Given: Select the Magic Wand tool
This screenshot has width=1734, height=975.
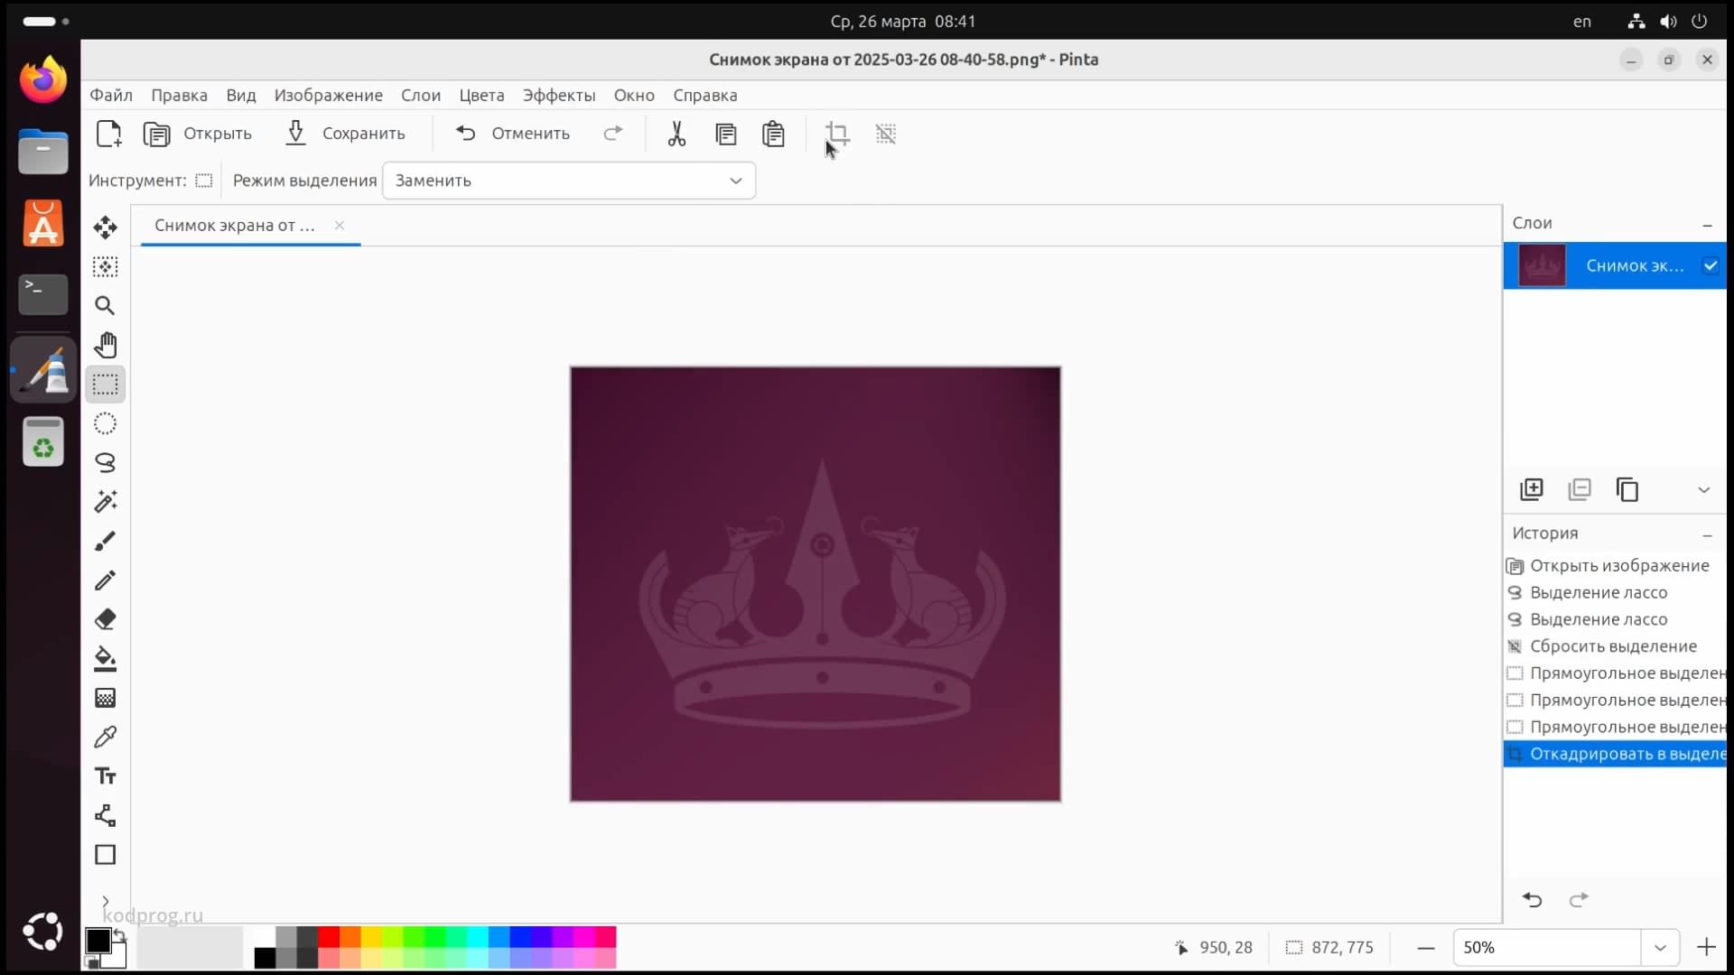Looking at the screenshot, I should pyautogui.click(x=105, y=502).
